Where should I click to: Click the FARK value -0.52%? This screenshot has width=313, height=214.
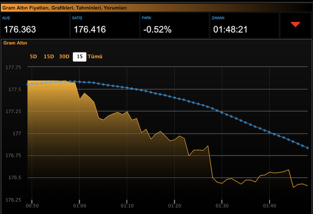(x=157, y=30)
